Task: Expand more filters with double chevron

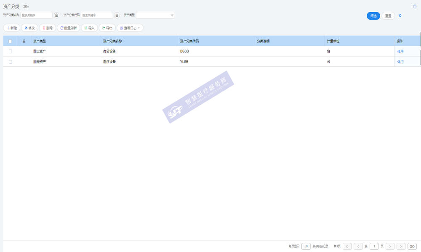Action: [x=400, y=16]
